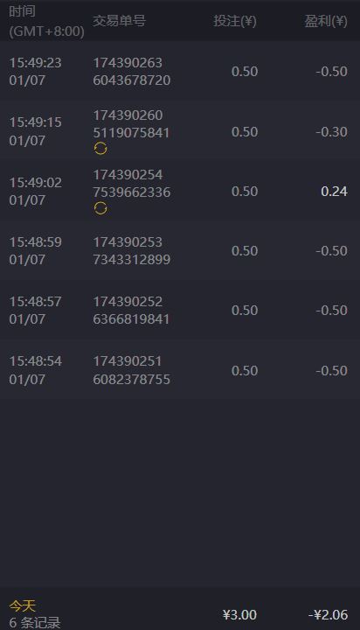This screenshot has height=630, width=360.
Task: Open order number 1743902537343312899
Action: [132, 251]
